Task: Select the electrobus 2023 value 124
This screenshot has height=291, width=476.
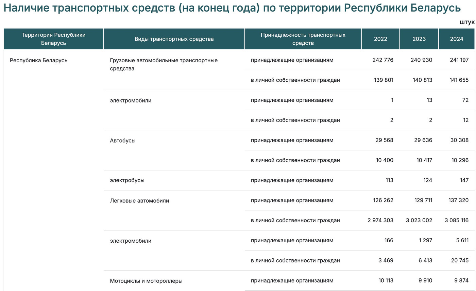Action: (x=427, y=180)
